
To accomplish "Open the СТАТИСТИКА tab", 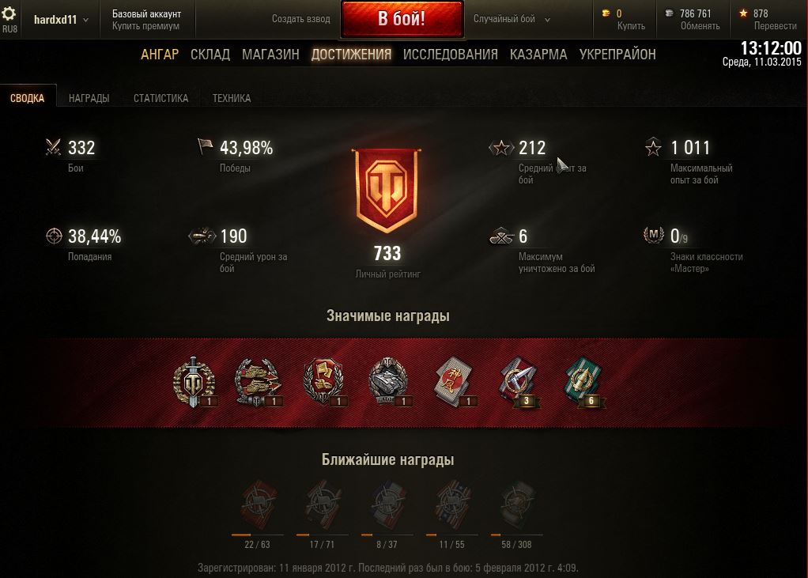I will pyautogui.click(x=160, y=98).
